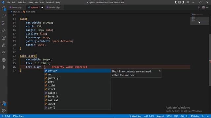This screenshot has height=118, width=211.
Task: Click the feedback icon in status bar
Action: tap(203, 116)
